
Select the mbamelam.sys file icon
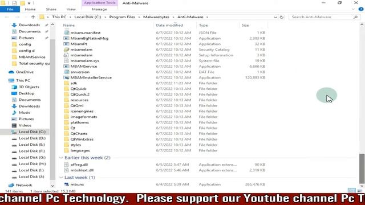[66, 61]
